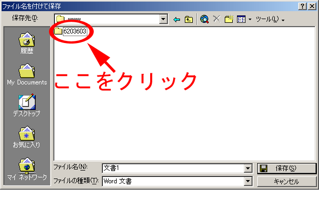This screenshot has width=319, height=204.
Task: Go back with the blue arrow icon
Action: tap(177, 20)
